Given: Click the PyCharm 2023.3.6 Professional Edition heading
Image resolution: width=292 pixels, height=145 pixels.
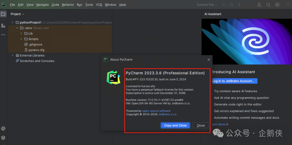Looking at the screenshot, I should (x=165, y=73).
